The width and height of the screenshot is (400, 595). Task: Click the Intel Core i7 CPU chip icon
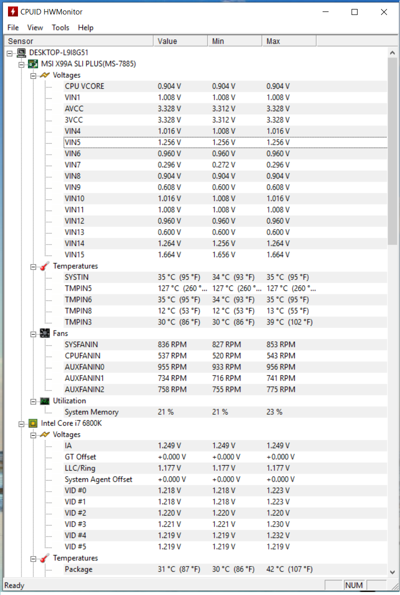[x=33, y=423]
